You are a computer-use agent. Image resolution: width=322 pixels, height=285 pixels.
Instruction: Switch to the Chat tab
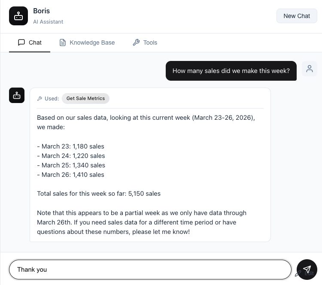(x=30, y=42)
